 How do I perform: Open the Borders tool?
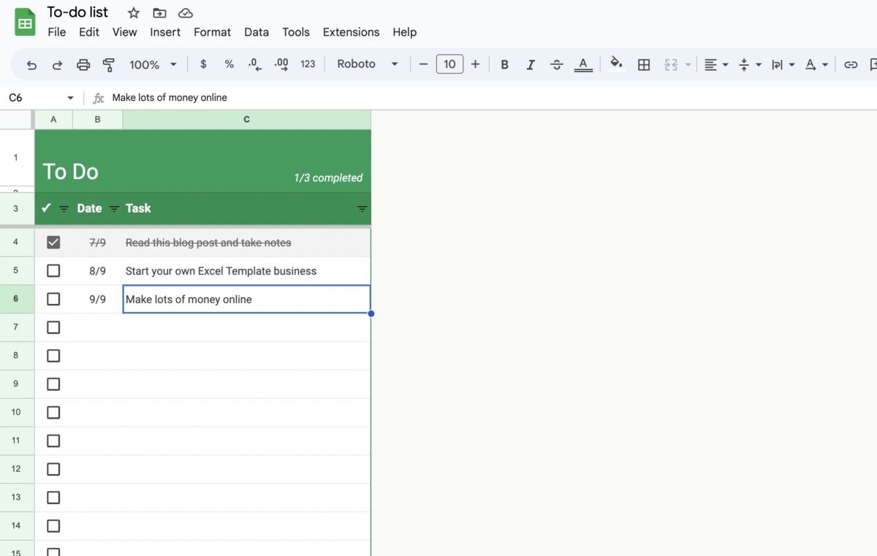[x=643, y=64]
